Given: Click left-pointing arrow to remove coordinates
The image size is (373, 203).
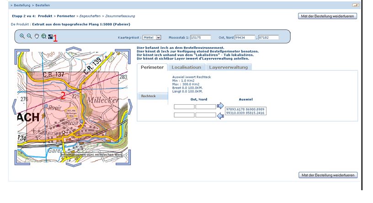Looking at the screenshot, I should point(220,115).
